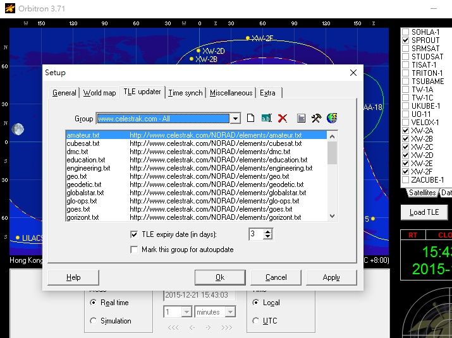Screen dimensions: 452x338
Task: Switch to the World map tab
Action: click(x=100, y=93)
